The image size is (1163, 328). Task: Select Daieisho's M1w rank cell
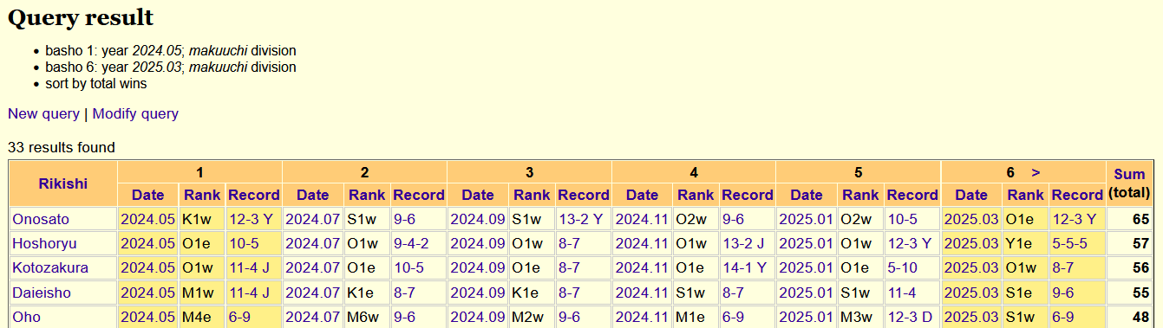pos(202,293)
